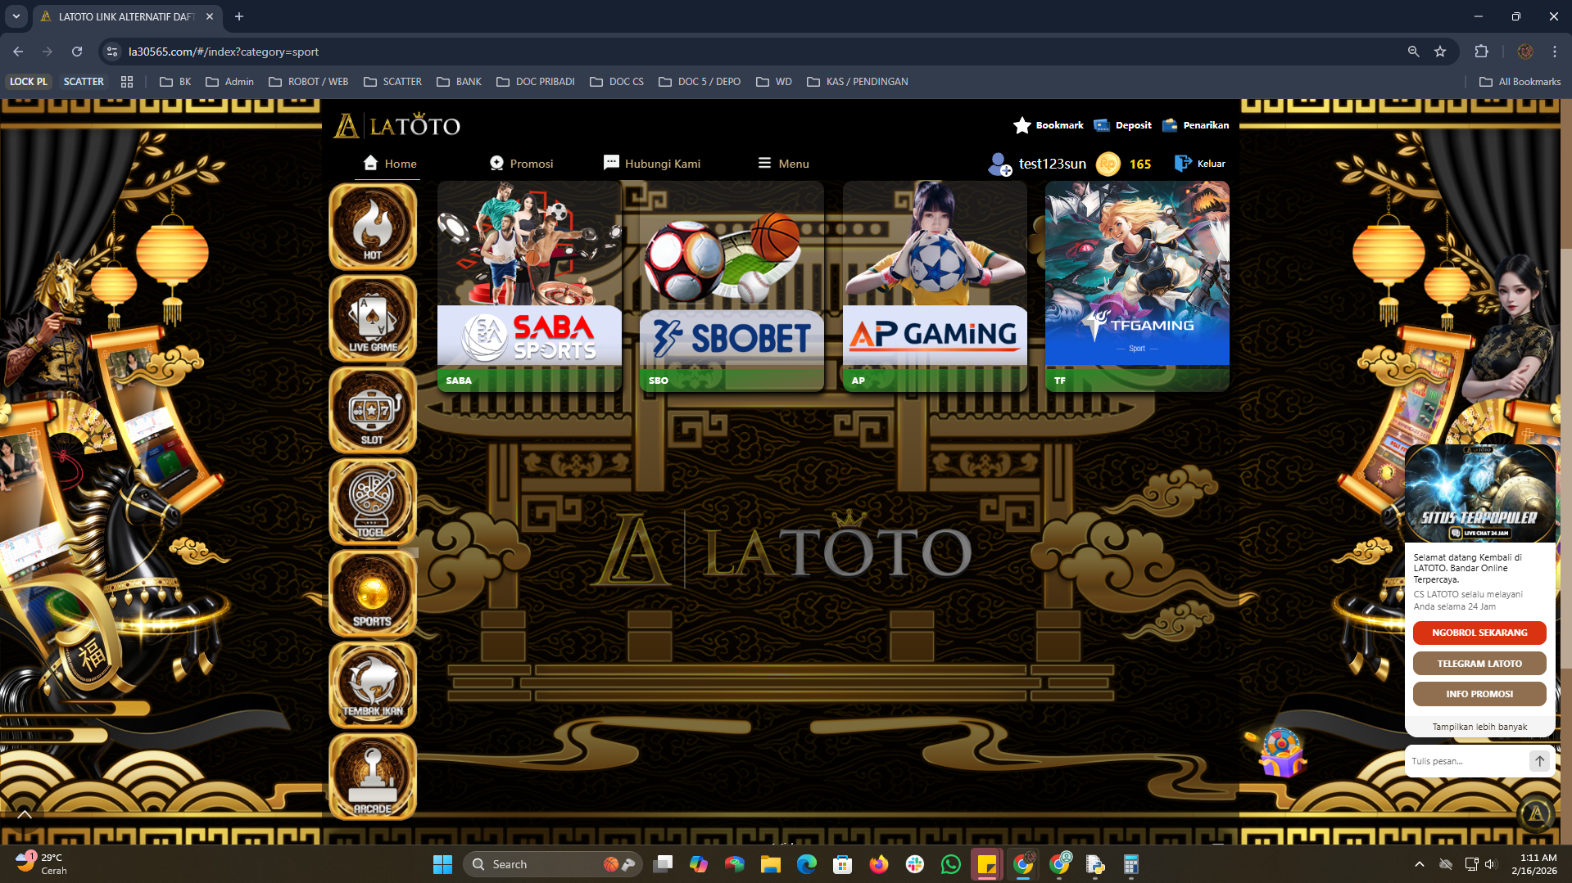The width and height of the screenshot is (1572, 883).
Task: Focus the Tulis pesan message field
Action: tap(1466, 761)
